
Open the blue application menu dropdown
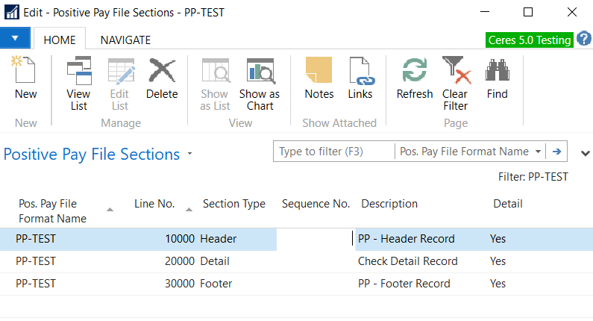click(15, 38)
